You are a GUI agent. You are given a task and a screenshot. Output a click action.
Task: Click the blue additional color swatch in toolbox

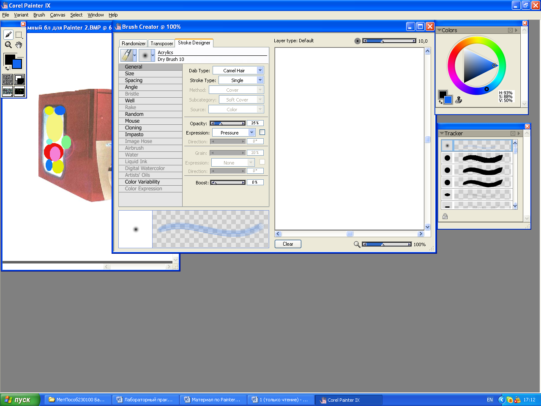tap(17, 64)
